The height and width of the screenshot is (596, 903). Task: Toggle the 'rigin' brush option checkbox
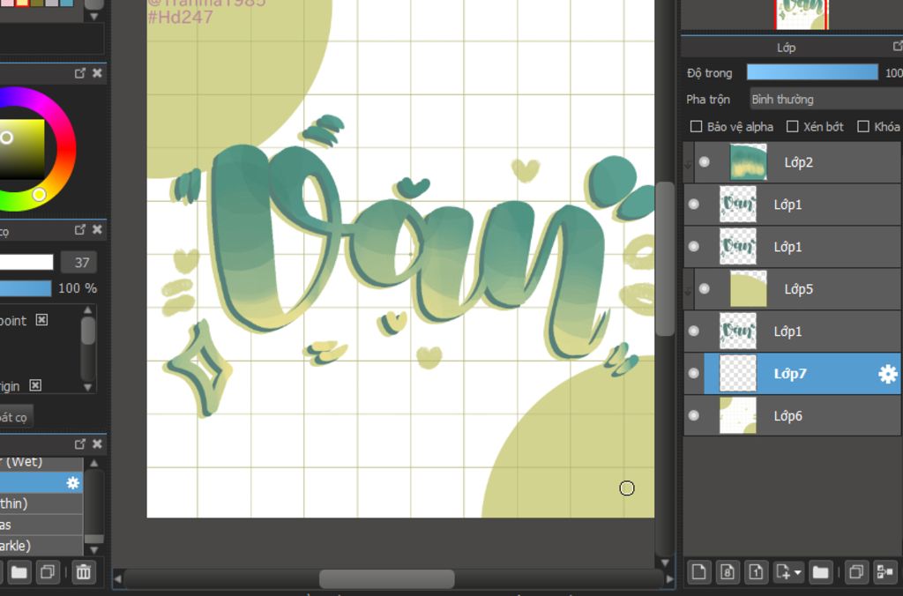(35, 385)
